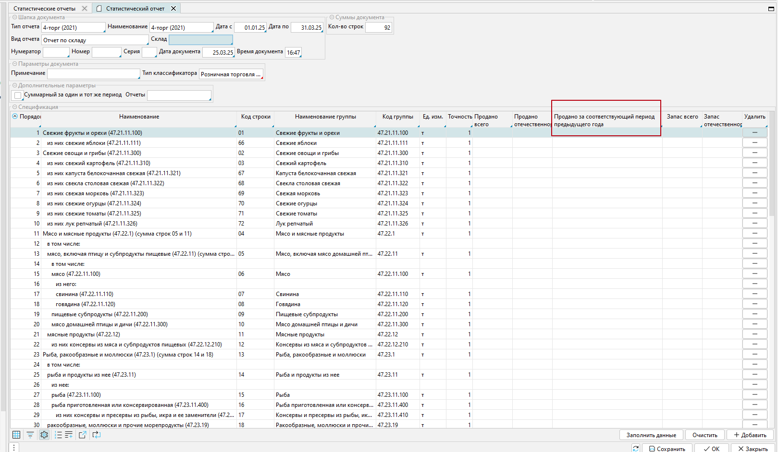The image size is (778, 452).
Task: Switch to 'Статистические отчеты' tab
Action: [x=45, y=9]
